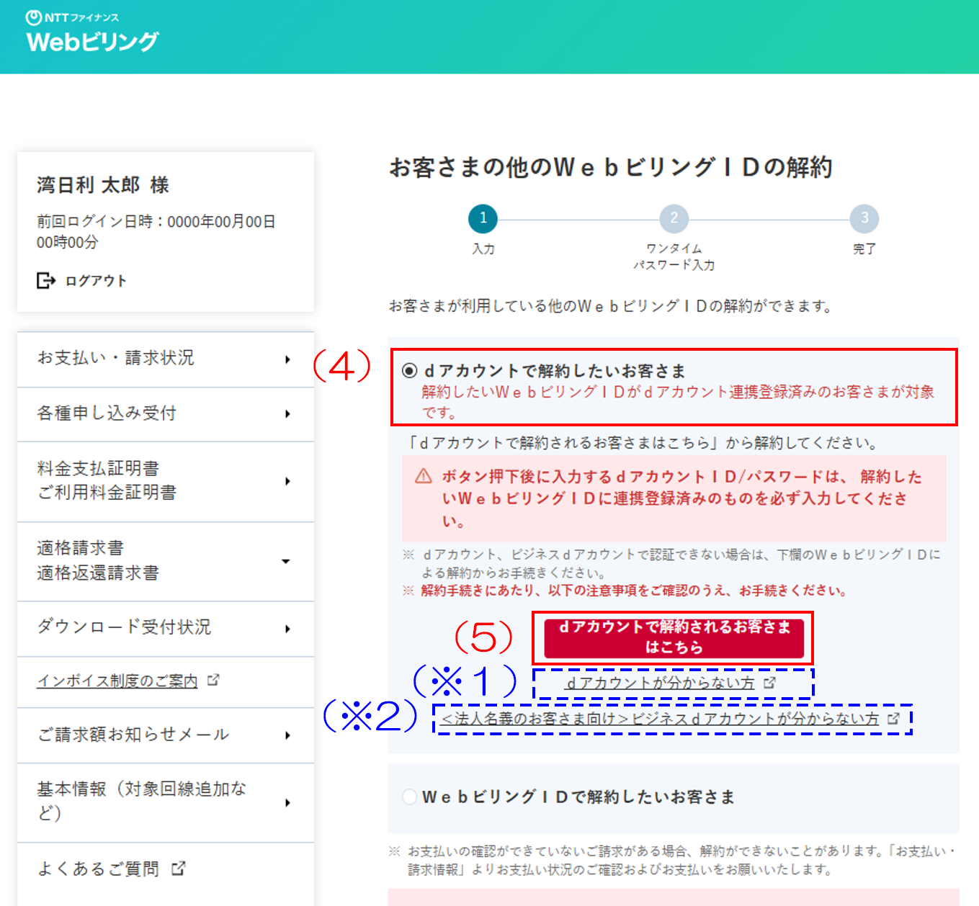Click the ログアウト link
Image resolution: width=979 pixels, height=906 pixels.
tap(96, 281)
